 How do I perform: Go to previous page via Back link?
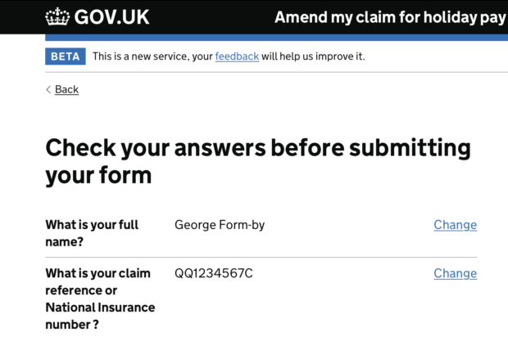pos(66,89)
